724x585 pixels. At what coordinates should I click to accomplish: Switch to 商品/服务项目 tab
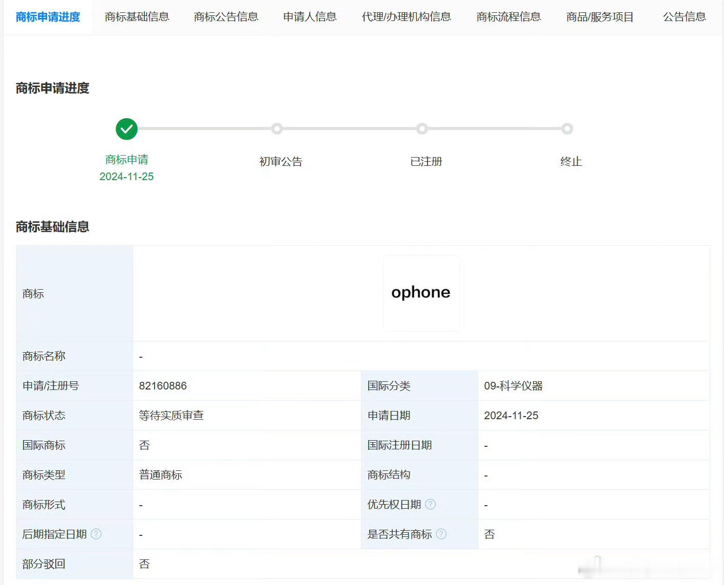(600, 17)
